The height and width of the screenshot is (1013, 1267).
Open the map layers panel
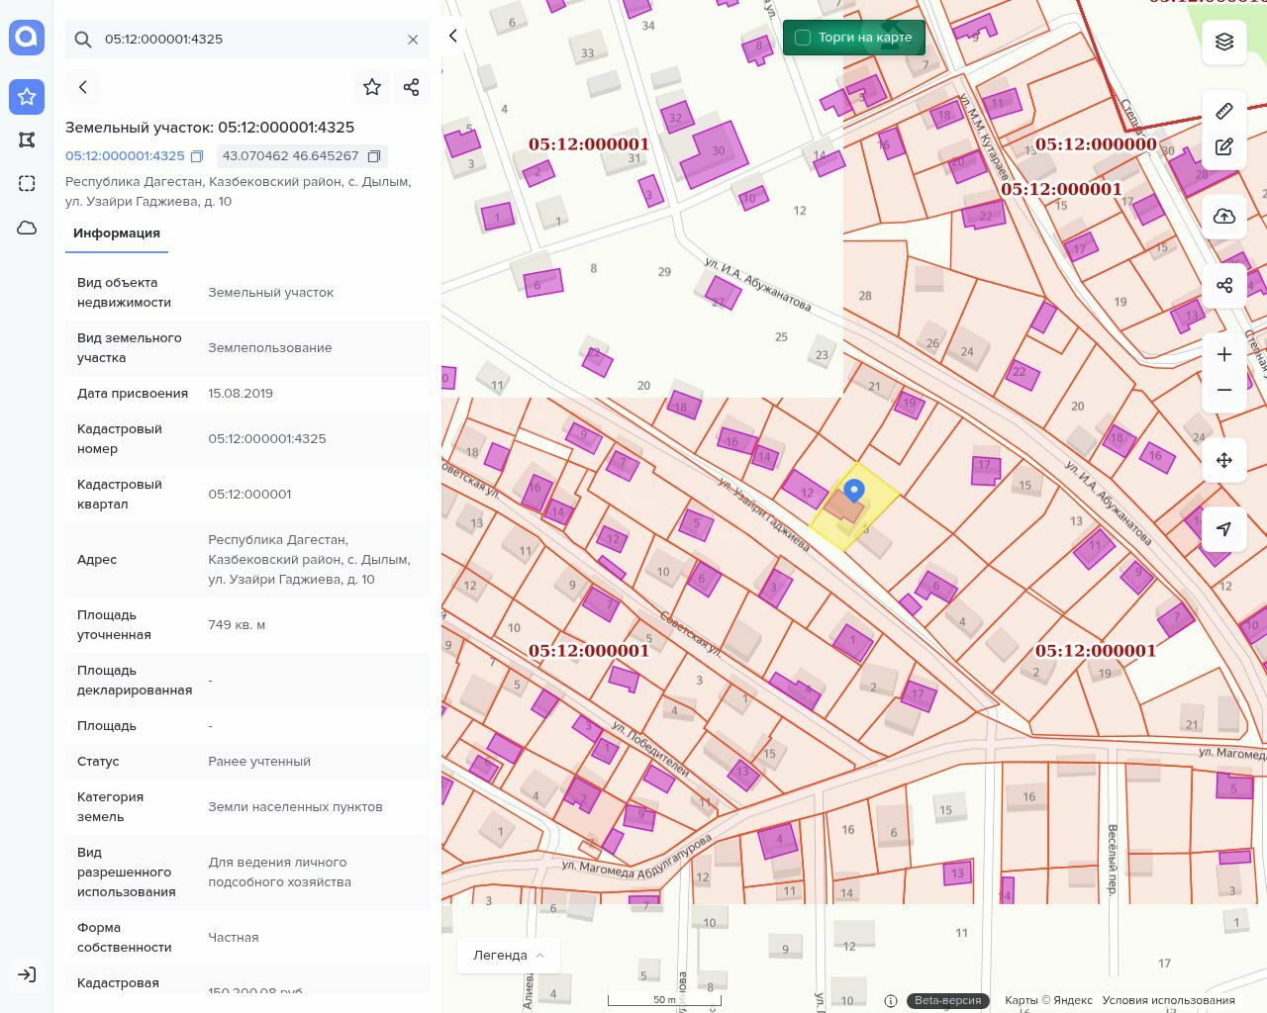1224,42
